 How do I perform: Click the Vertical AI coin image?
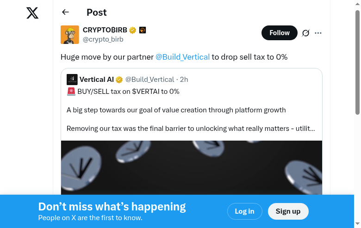tap(191, 167)
